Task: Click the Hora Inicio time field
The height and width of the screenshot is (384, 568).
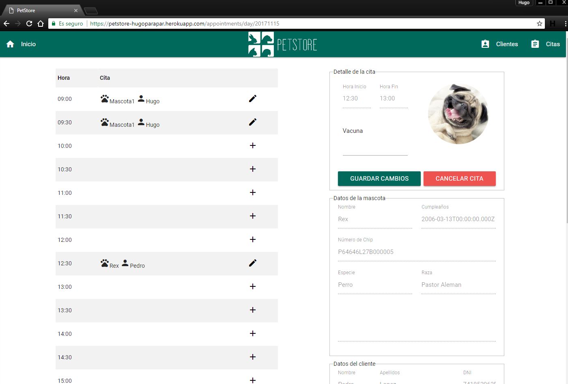Action: 356,98
